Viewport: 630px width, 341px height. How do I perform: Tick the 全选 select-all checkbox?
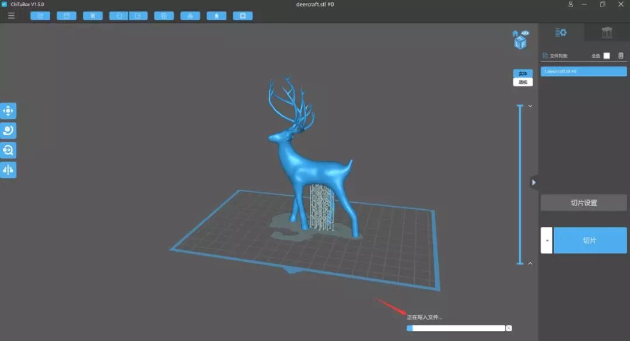(607, 56)
